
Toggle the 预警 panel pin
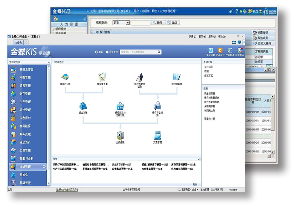(x=199, y=159)
